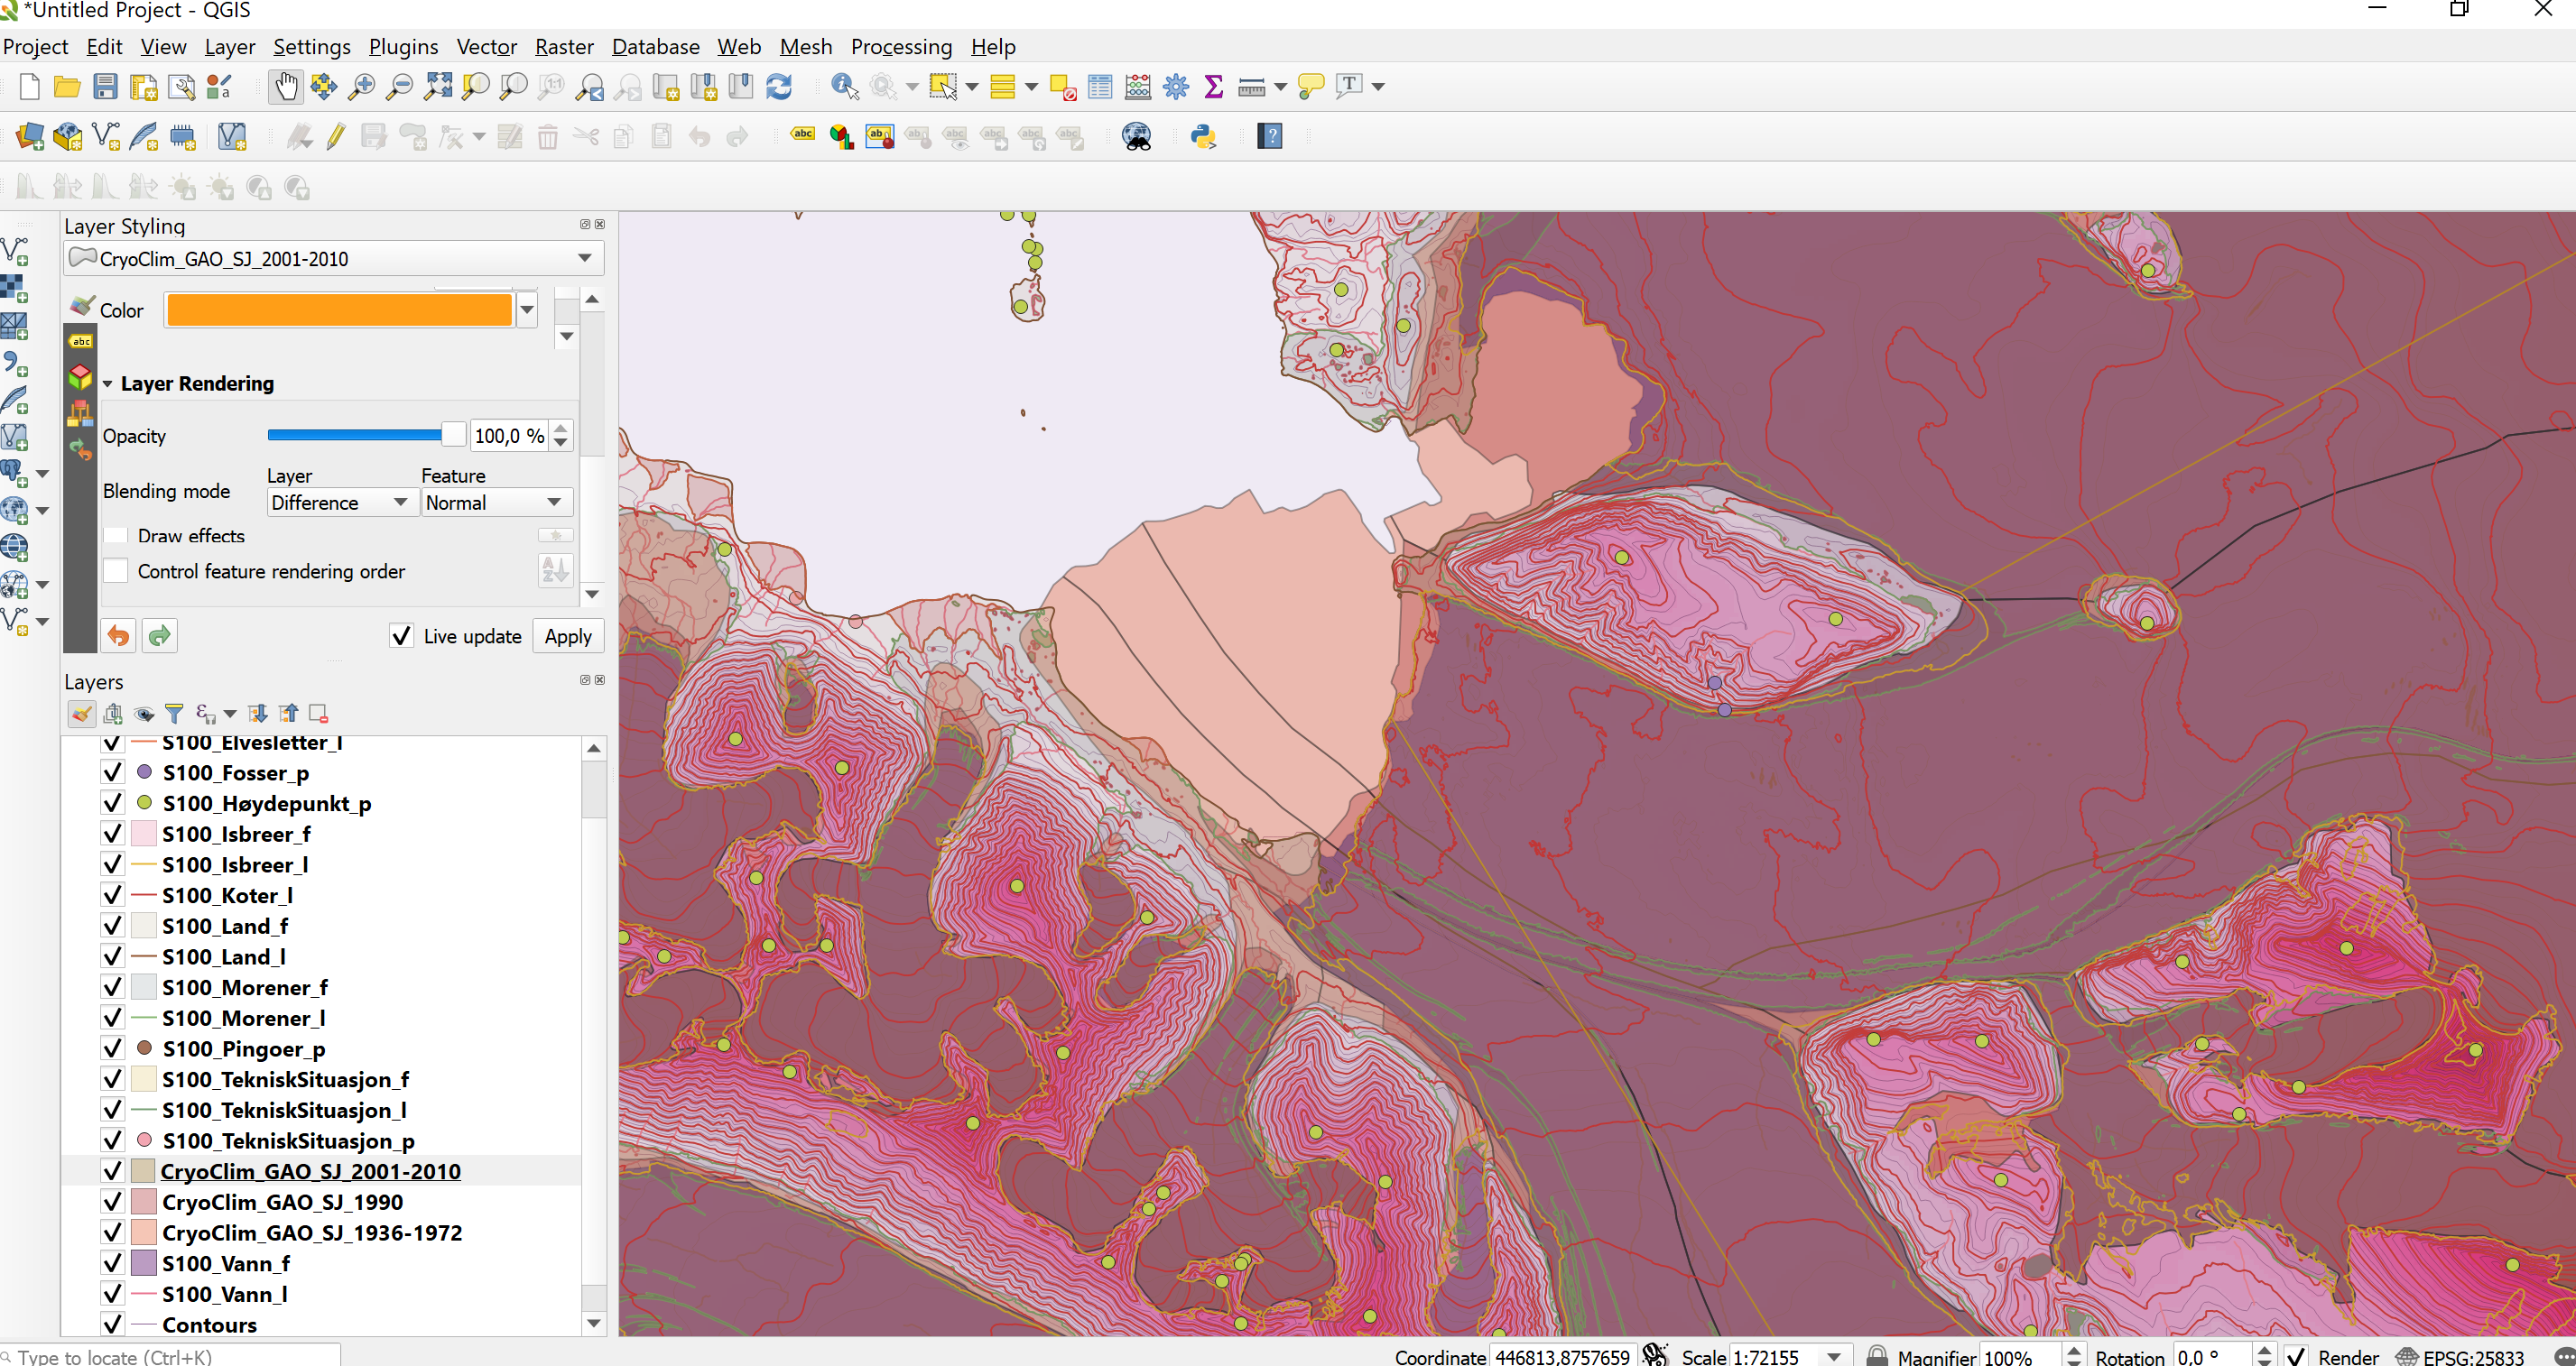Click the Apply button
Image resolution: width=2576 pixels, height=1366 pixels.
568,636
